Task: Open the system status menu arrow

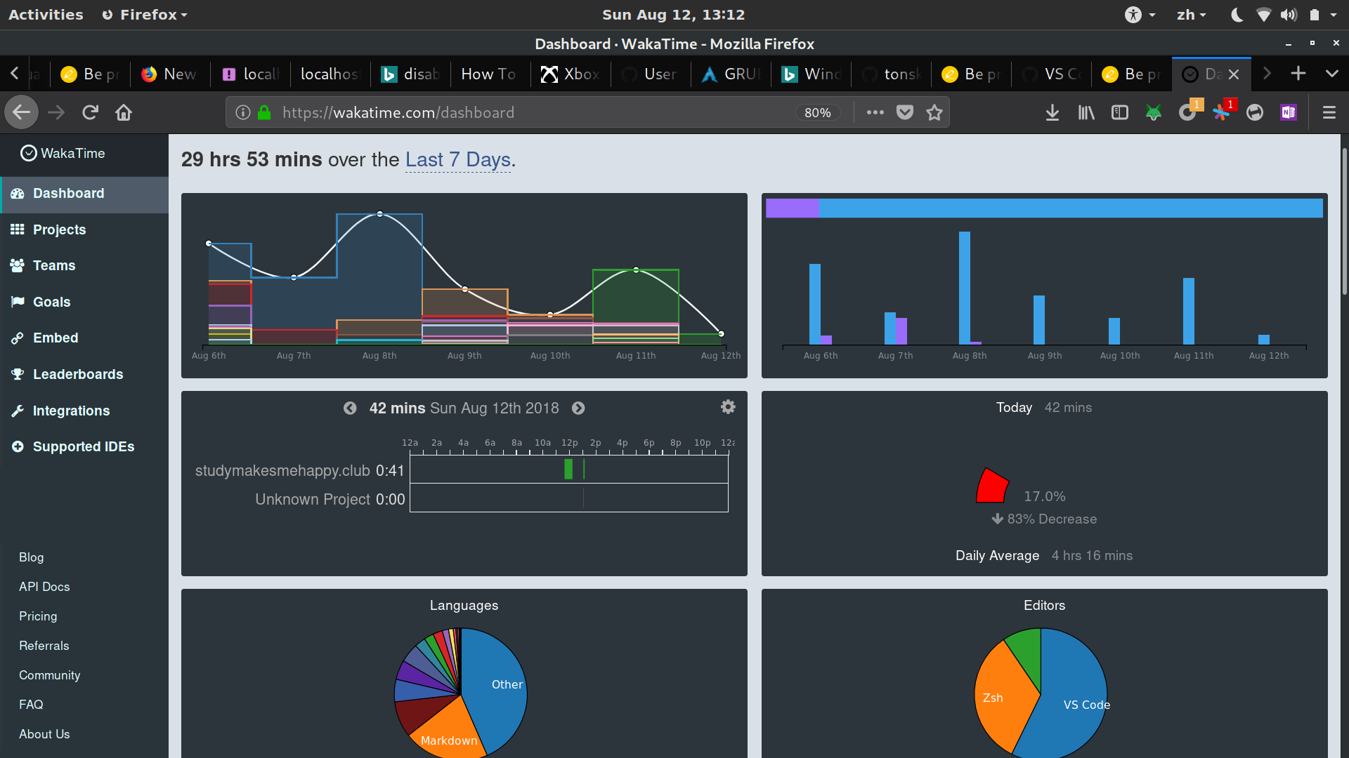Action: pyautogui.click(x=1334, y=15)
